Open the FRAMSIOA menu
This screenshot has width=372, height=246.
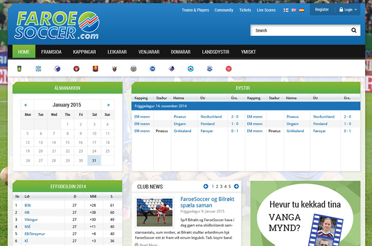click(51, 52)
